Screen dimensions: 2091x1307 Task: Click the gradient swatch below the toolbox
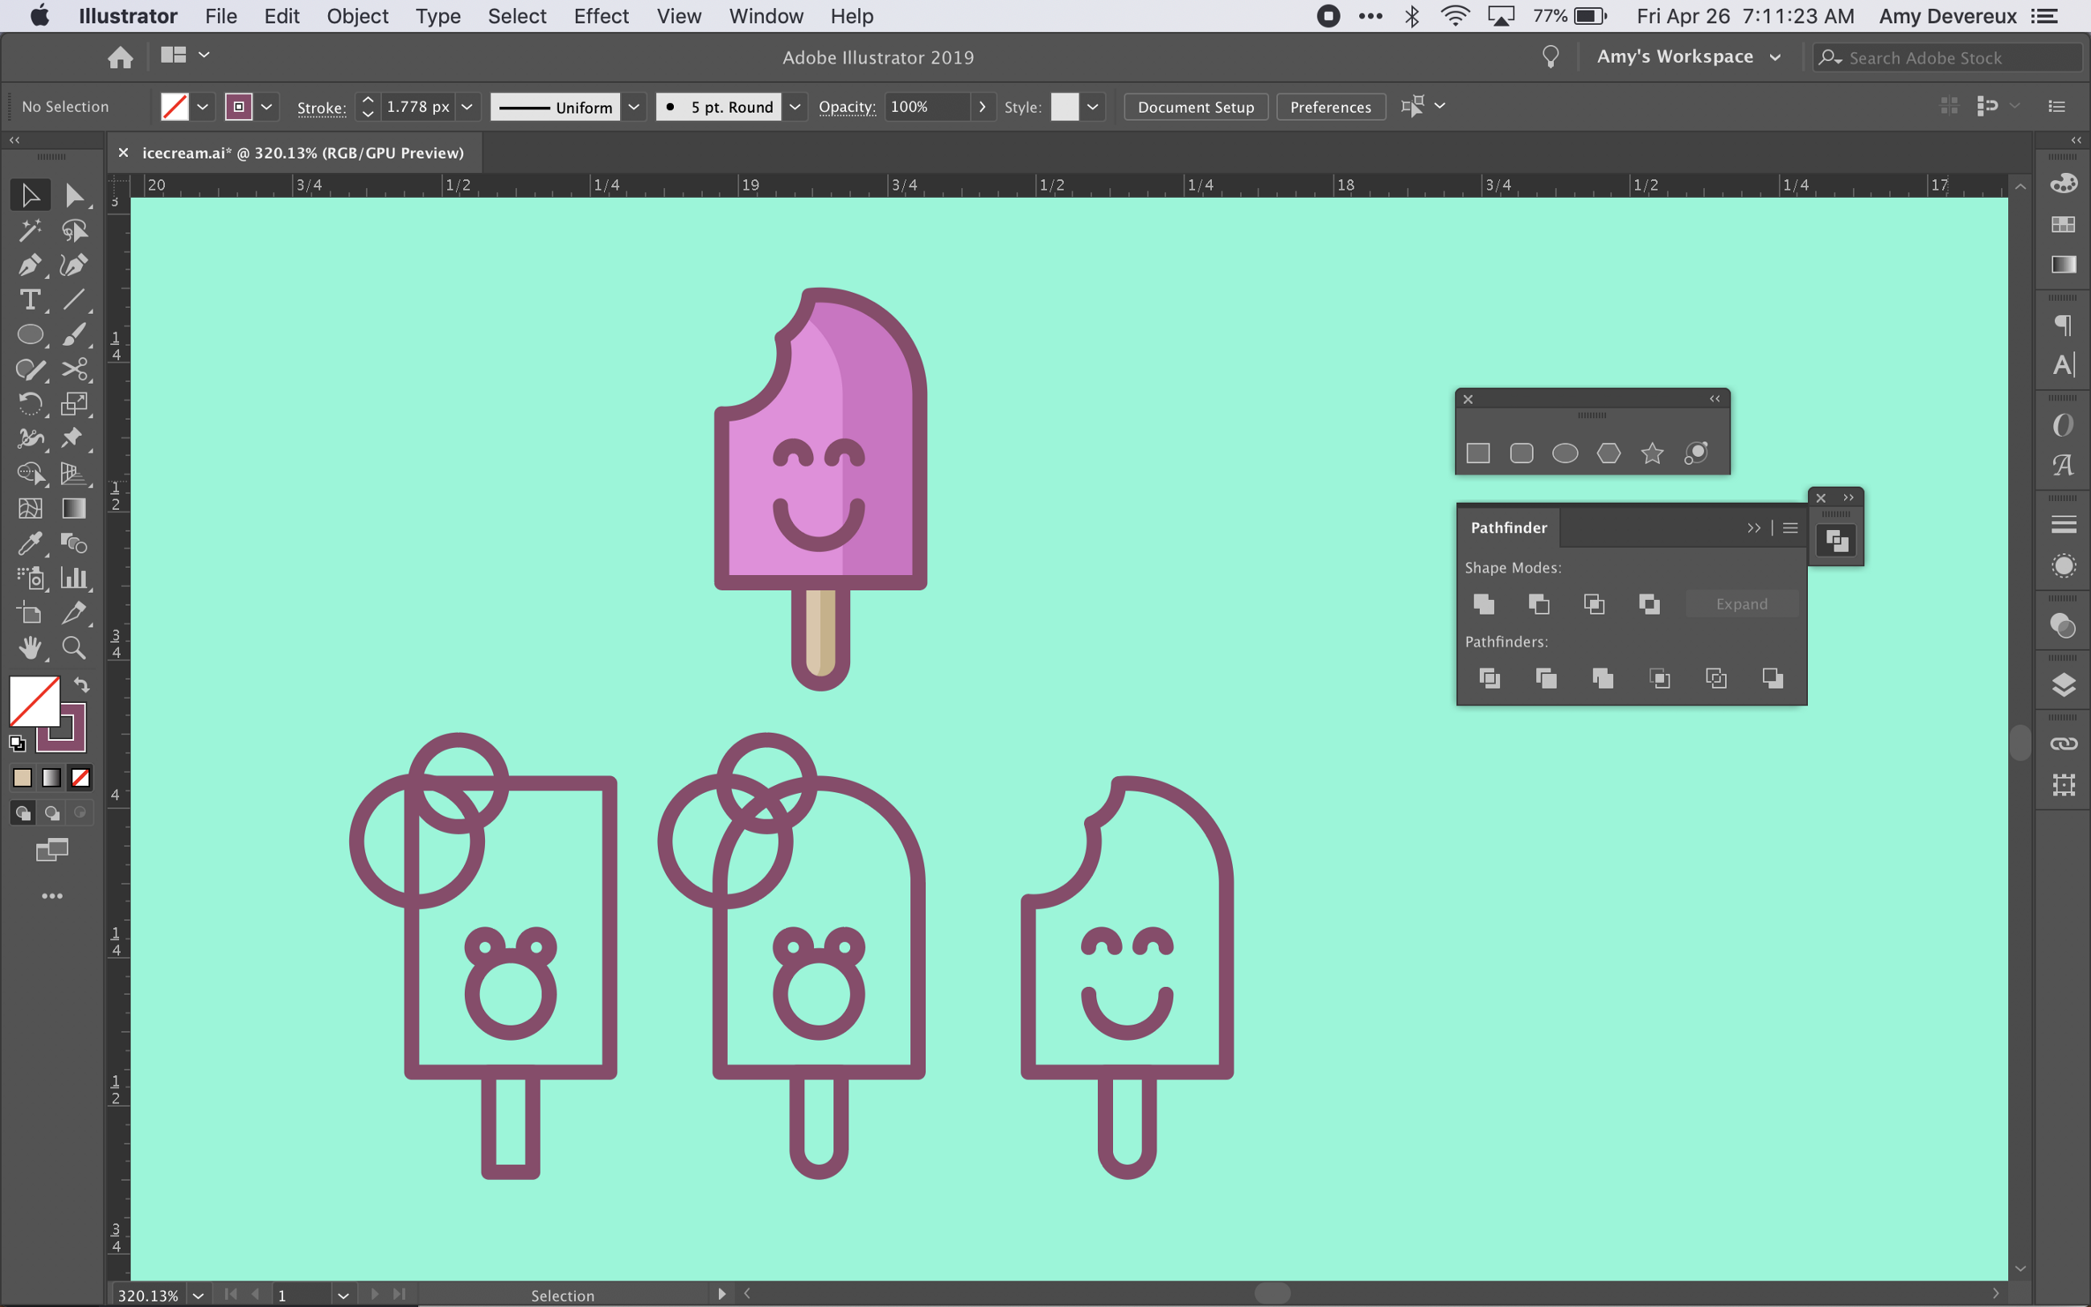coord(51,777)
